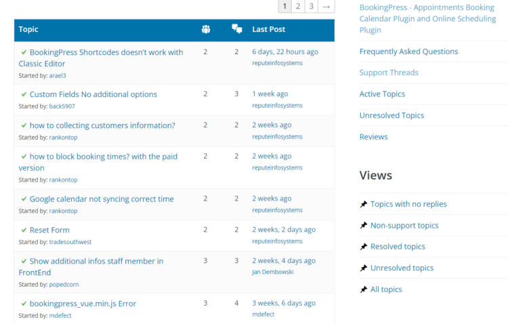Click the voices (people) icon in table header

click(x=206, y=30)
